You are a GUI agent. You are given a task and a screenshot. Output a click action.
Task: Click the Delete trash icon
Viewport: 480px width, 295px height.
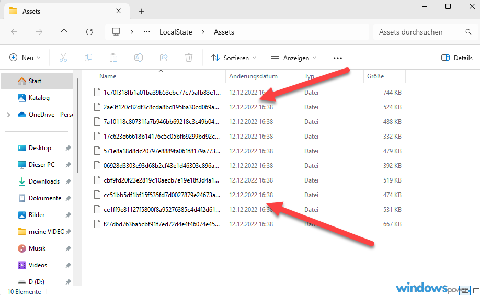(x=189, y=58)
